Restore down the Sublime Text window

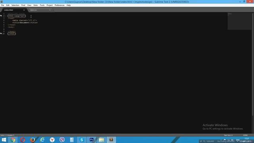(x=244, y=2)
